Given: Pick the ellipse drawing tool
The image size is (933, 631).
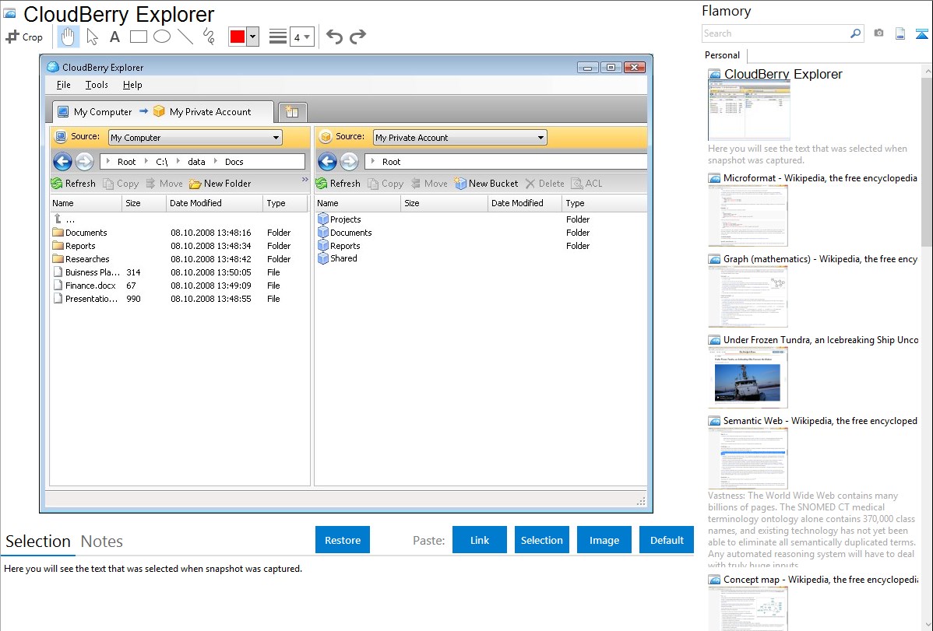Looking at the screenshot, I should tap(162, 37).
